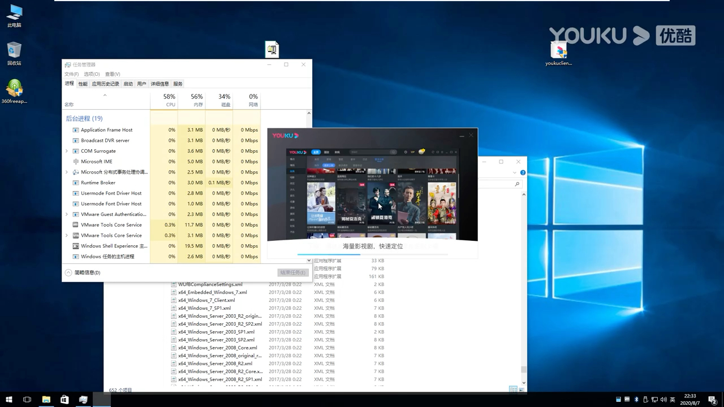Click the 结束任务(E) button

pos(293,272)
